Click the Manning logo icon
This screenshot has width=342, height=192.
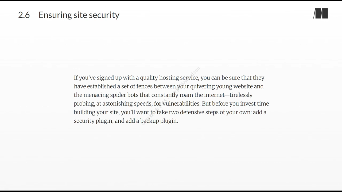click(321, 14)
